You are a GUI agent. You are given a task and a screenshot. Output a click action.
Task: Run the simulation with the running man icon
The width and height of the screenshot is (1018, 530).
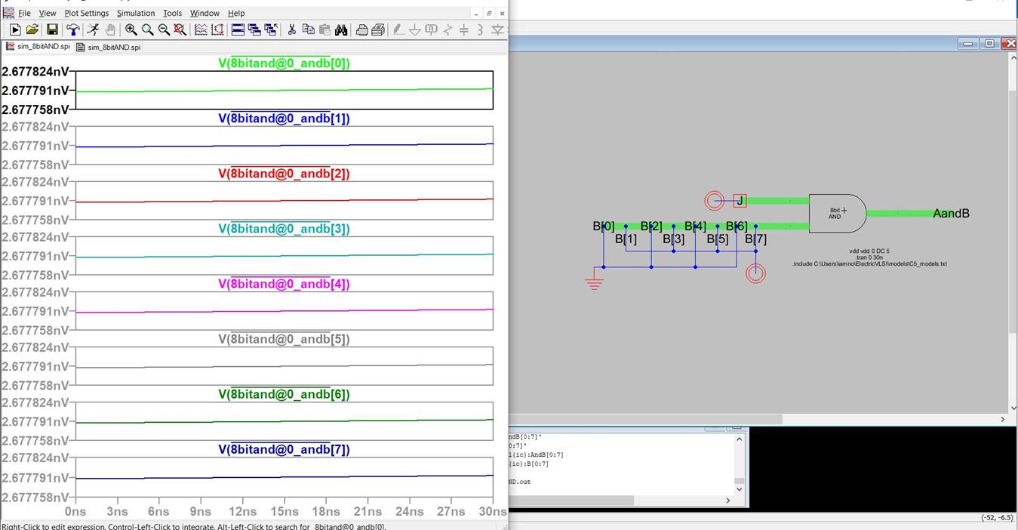(x=93, y=29)
